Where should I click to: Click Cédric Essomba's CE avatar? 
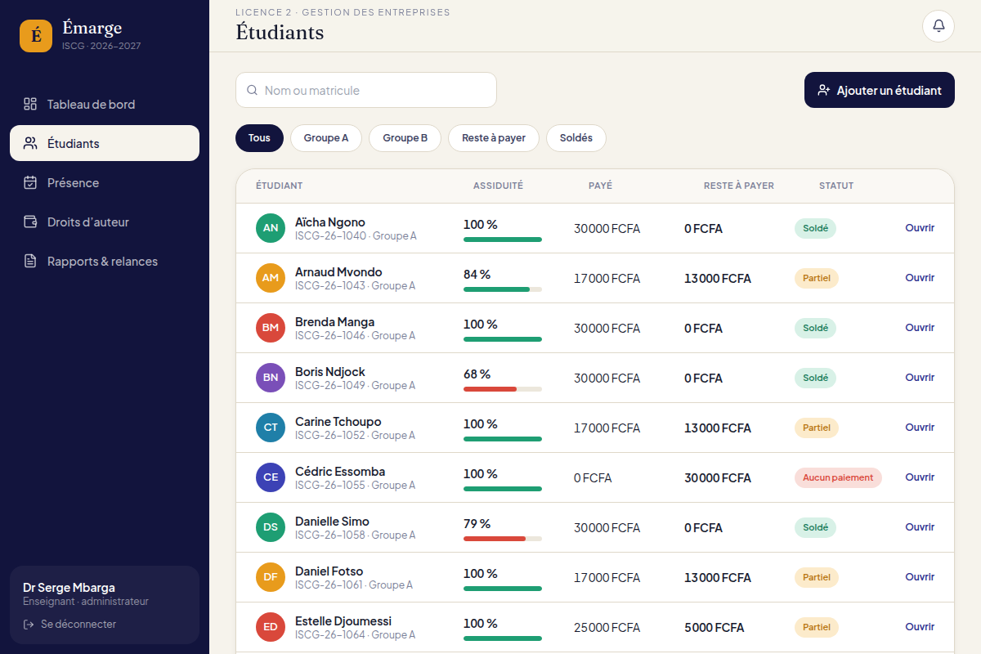click(271, 477)
